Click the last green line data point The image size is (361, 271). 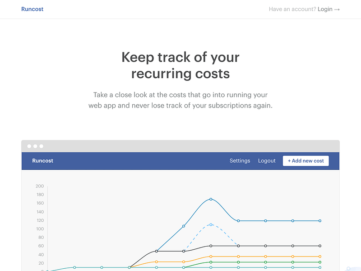click(x=320, y=262)
